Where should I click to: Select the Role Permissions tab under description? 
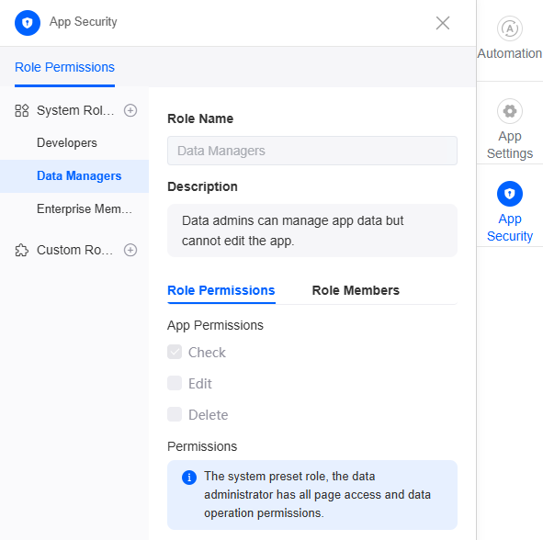221,290
